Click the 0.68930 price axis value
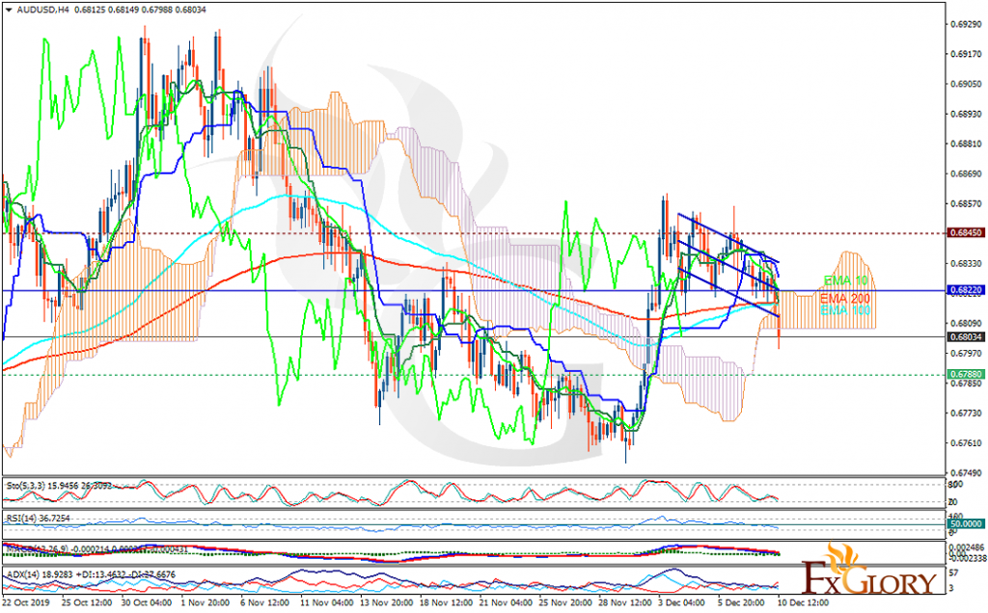 (966, 114)
